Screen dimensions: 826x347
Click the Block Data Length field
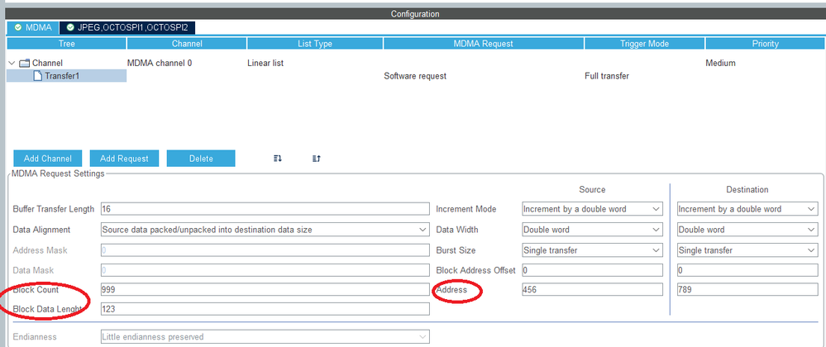pos(265,309)
